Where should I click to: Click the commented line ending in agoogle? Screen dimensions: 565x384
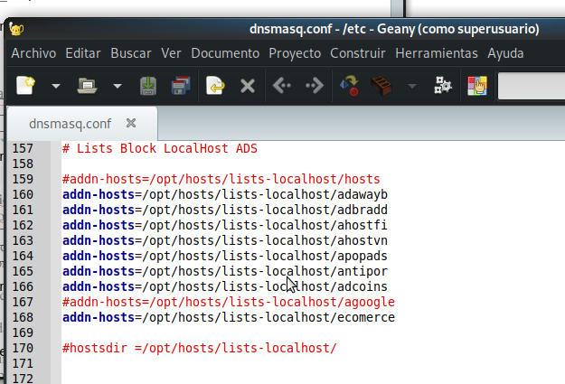click(x=229, y=302)
